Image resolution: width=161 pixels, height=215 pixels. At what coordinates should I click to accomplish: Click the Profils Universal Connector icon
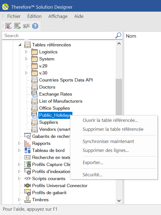pos(28,185)
